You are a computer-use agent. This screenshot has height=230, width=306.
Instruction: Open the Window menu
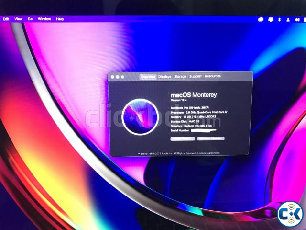[x=44, y=19]
